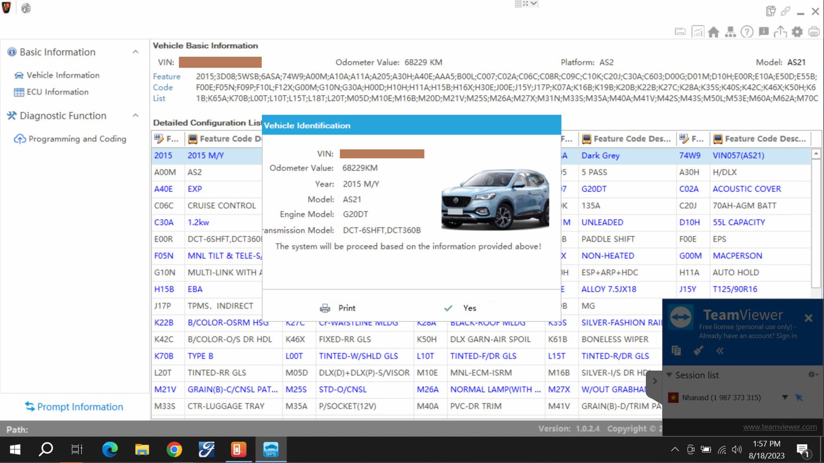
Task: Open the www.teamviewer.com link
Action: point(780,427)
